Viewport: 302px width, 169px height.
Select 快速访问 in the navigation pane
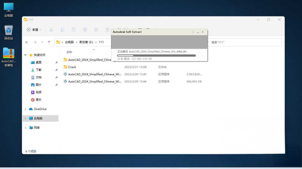pyautogui.click(x=39, y=55)
